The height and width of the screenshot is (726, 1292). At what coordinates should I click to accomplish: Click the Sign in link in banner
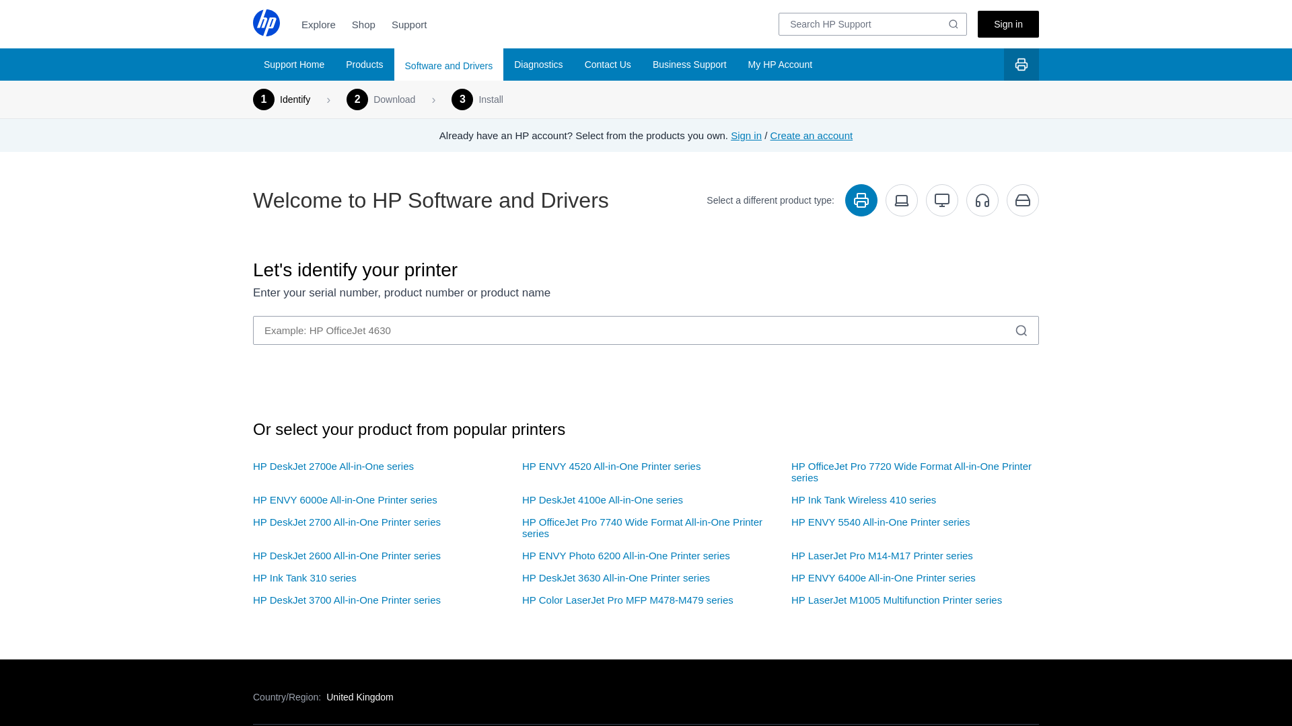point(746,136)
